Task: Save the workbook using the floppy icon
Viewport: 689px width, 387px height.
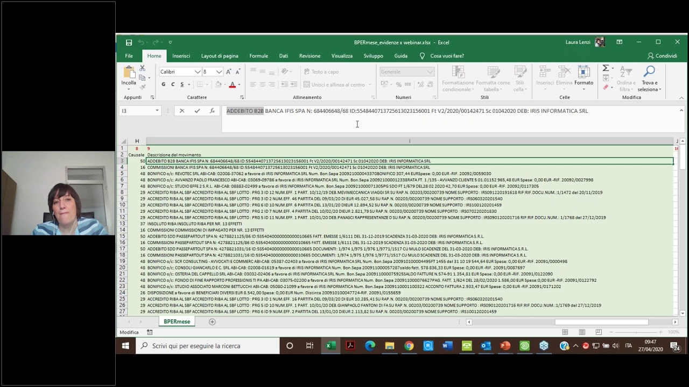Action: pyautogui.click(x=129, y=42)
